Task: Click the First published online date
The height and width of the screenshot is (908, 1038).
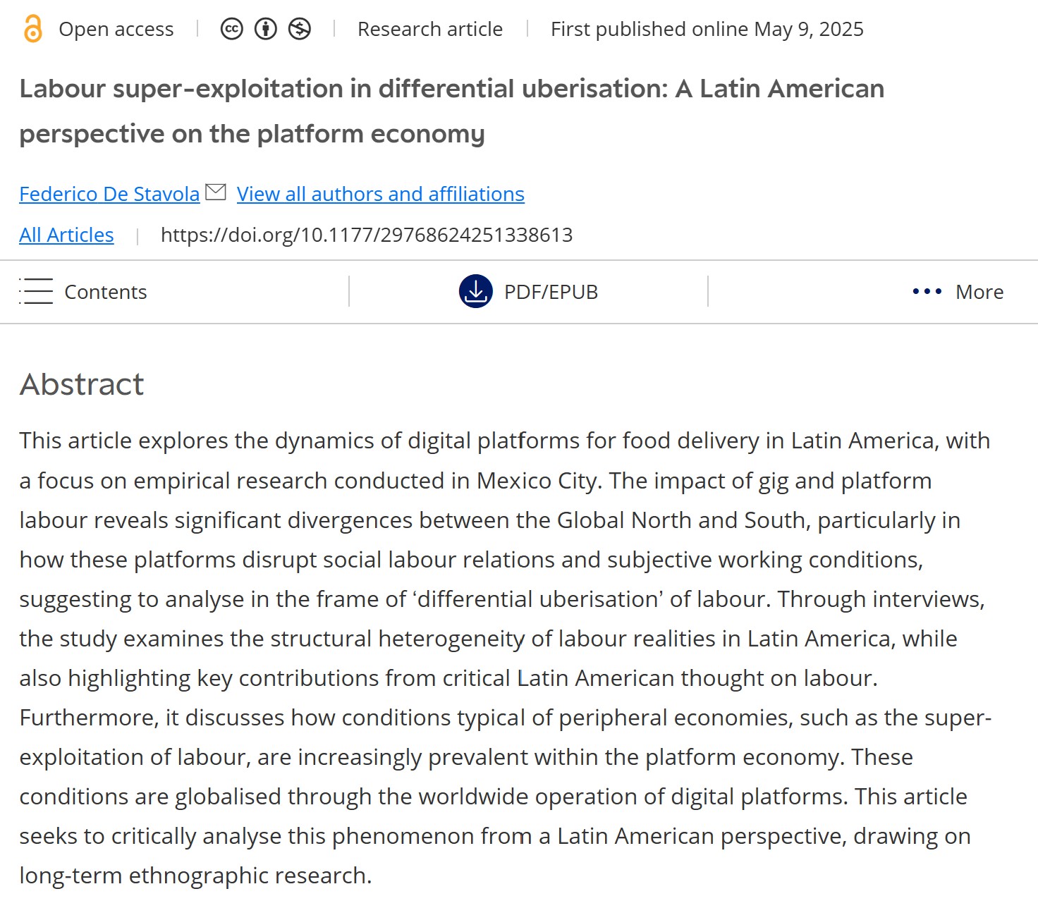Action: coord(707,29)
